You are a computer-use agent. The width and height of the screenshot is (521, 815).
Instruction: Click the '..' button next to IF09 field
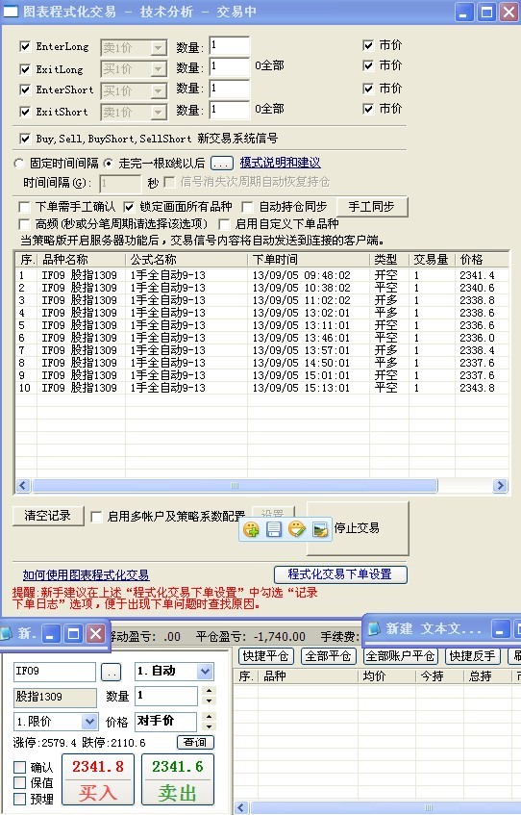[111, 672]
